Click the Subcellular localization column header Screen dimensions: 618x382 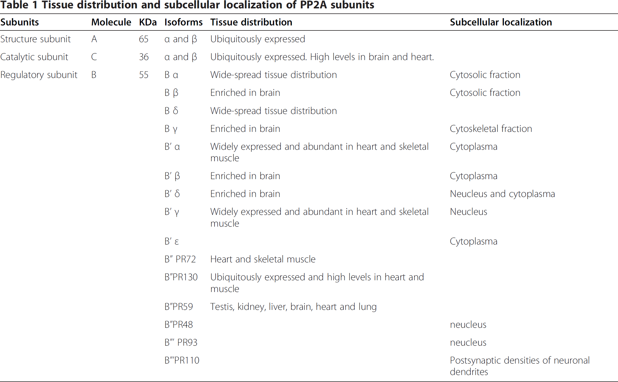(501, 22)
